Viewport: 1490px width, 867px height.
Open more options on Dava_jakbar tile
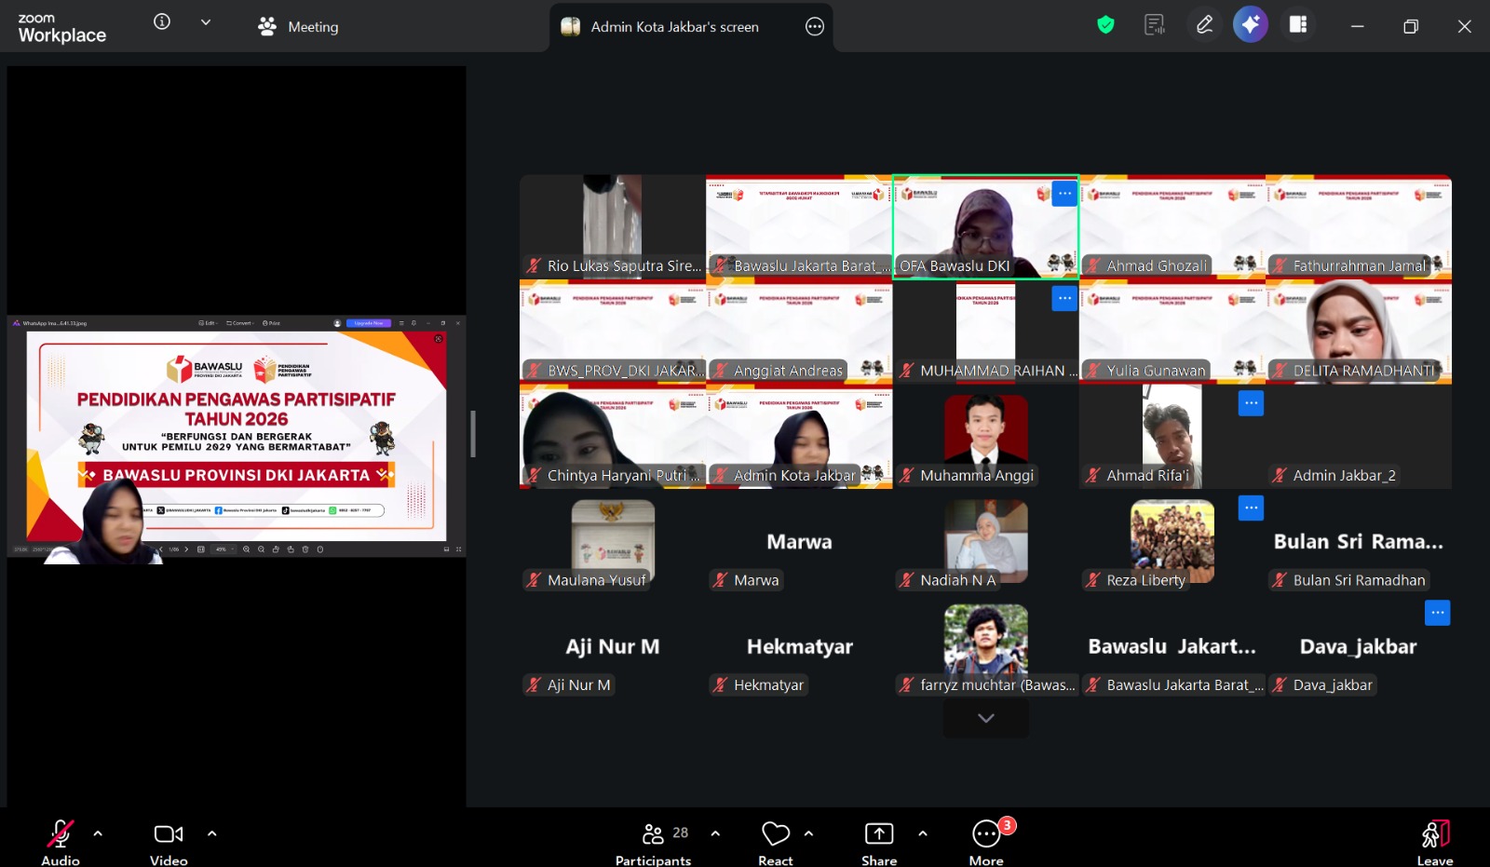tap(1438, 613)
